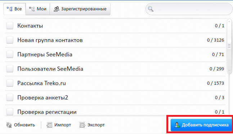Enable the Рассылка Treko.ru checkbox

[10, 83]
